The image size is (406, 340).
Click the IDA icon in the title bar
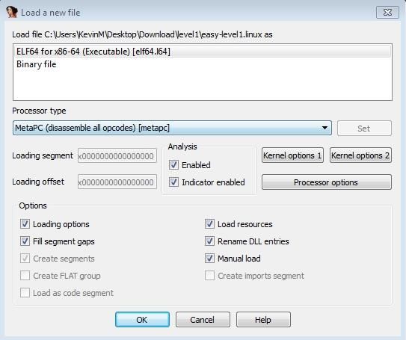coord(12,12)
